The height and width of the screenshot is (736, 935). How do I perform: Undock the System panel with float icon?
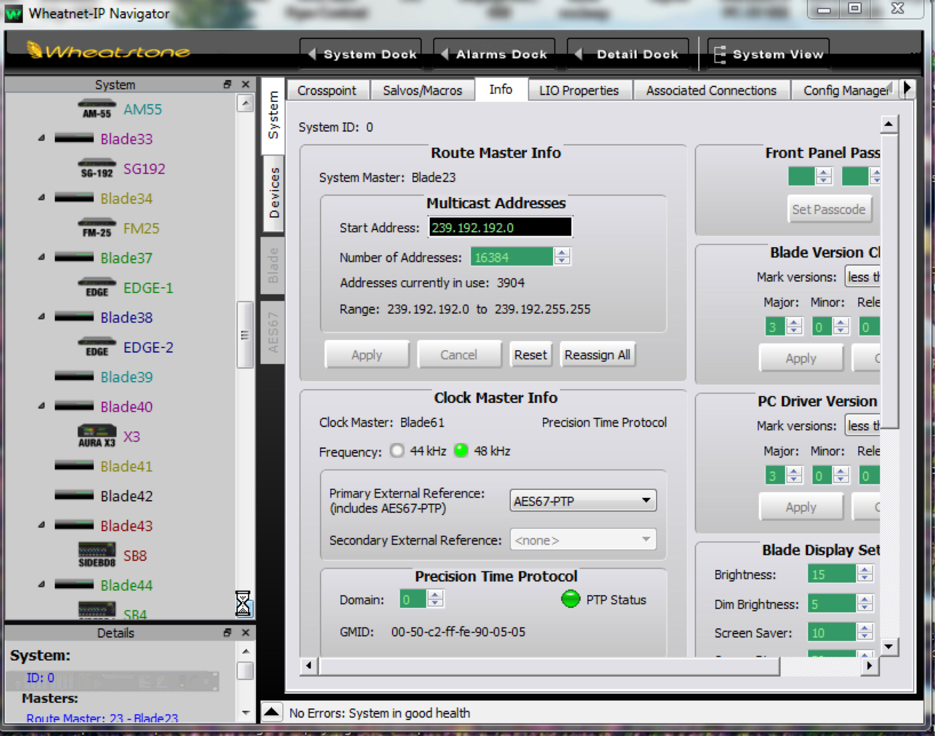click(227, 84)
